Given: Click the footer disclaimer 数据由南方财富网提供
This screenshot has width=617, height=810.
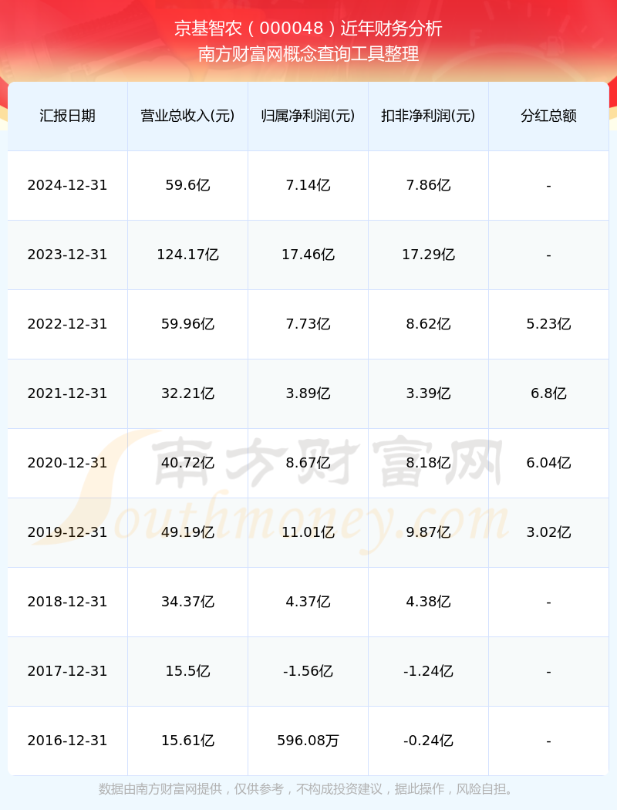Looking at the screenshot, I should click(160, 789).
